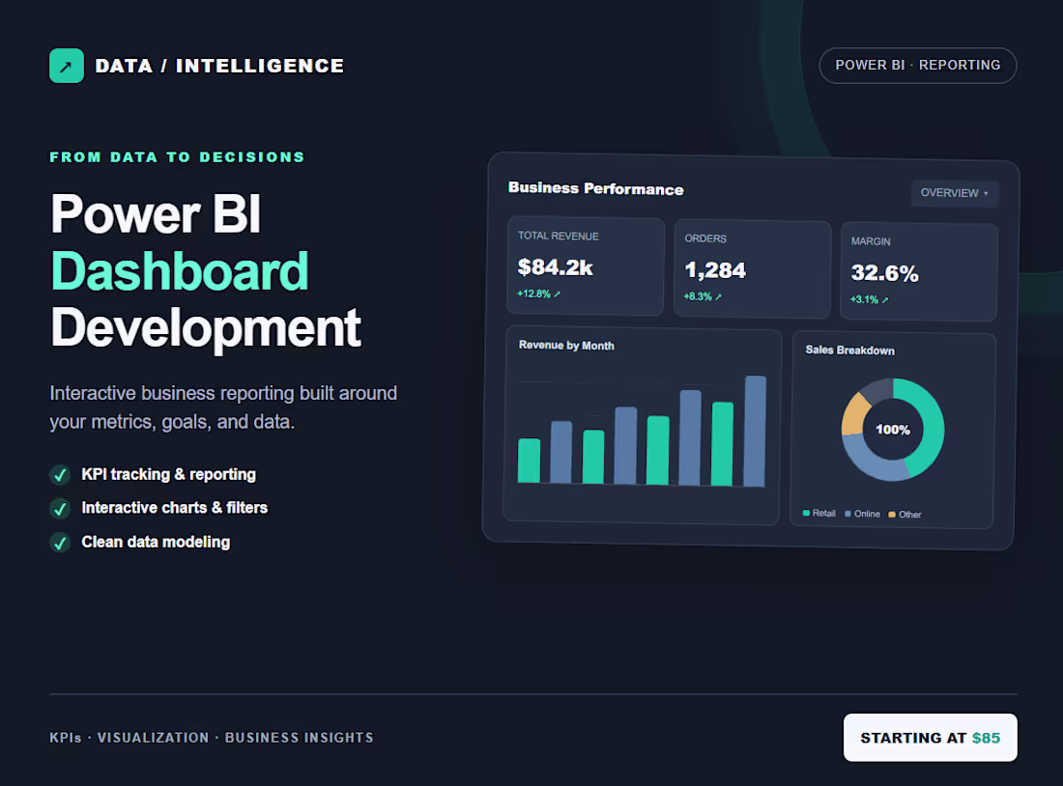This screenshot has width=1063, height=786.
Task: Click the STARTING AT $85 button
Action: (x=930, y=737)
